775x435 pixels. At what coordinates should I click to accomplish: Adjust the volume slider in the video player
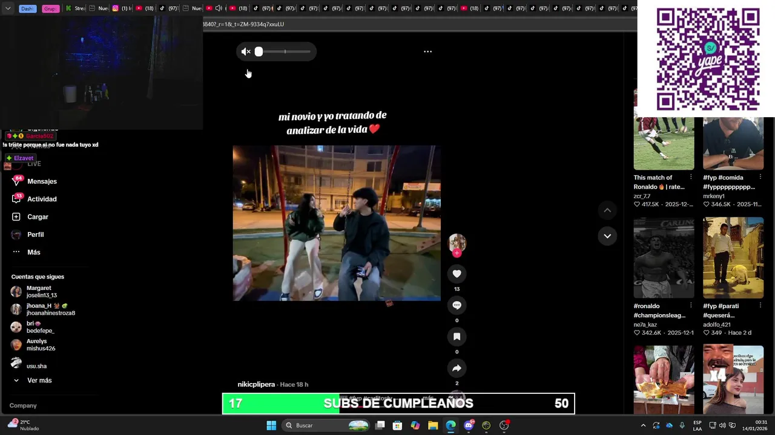point(284,52)
